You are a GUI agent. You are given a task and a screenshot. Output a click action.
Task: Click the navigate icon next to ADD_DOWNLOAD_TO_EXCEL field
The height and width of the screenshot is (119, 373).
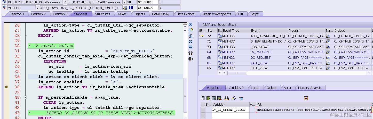tap(125, 8)
